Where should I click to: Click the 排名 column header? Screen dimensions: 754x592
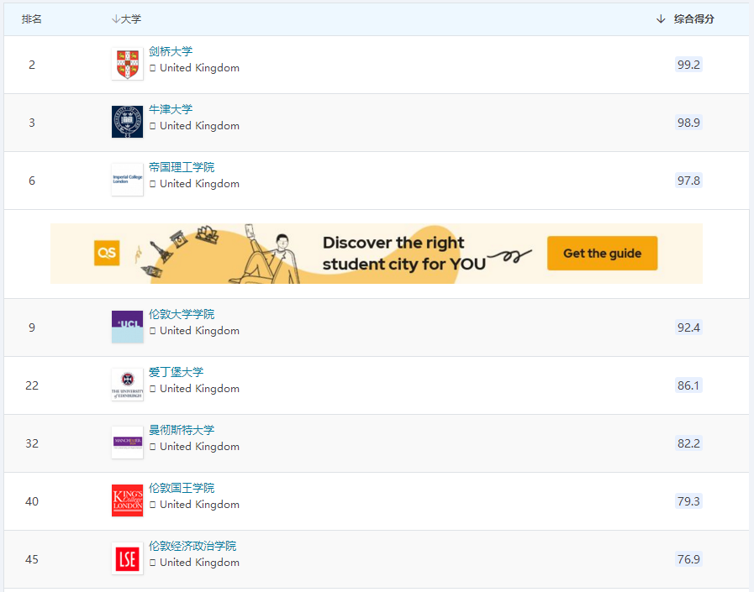point(32,18)
